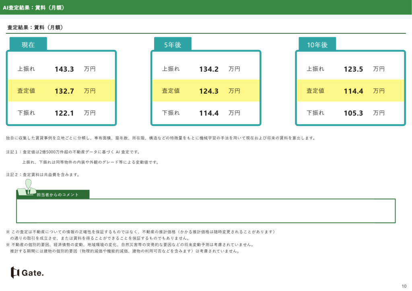Expand the 5年後 appraisal card
The height and width of the screenshot is (291, 412).
[206, 88]
